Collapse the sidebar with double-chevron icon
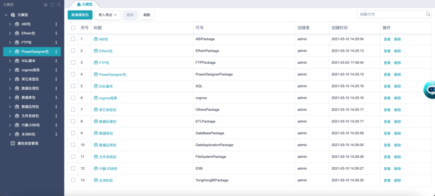This screenshot has height=196, width=435. point(59,4)
